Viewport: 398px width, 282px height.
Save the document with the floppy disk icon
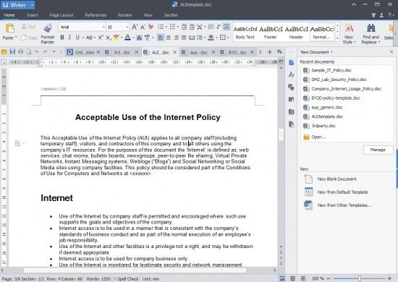pos(12,52)
